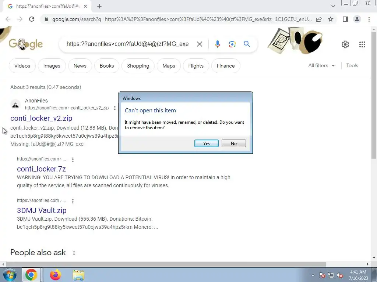Open Action Center flag icon
The width and height of the screenshot is (377, 282).
pos(322,275)
